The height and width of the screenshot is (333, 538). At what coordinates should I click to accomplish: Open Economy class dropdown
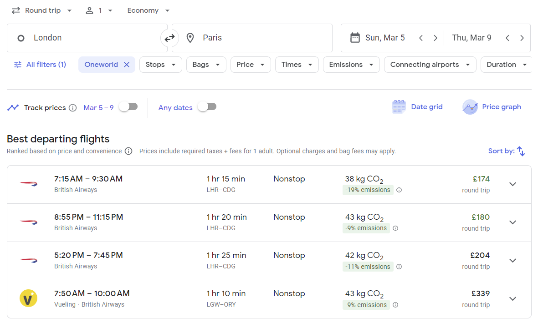pos(148,10)
